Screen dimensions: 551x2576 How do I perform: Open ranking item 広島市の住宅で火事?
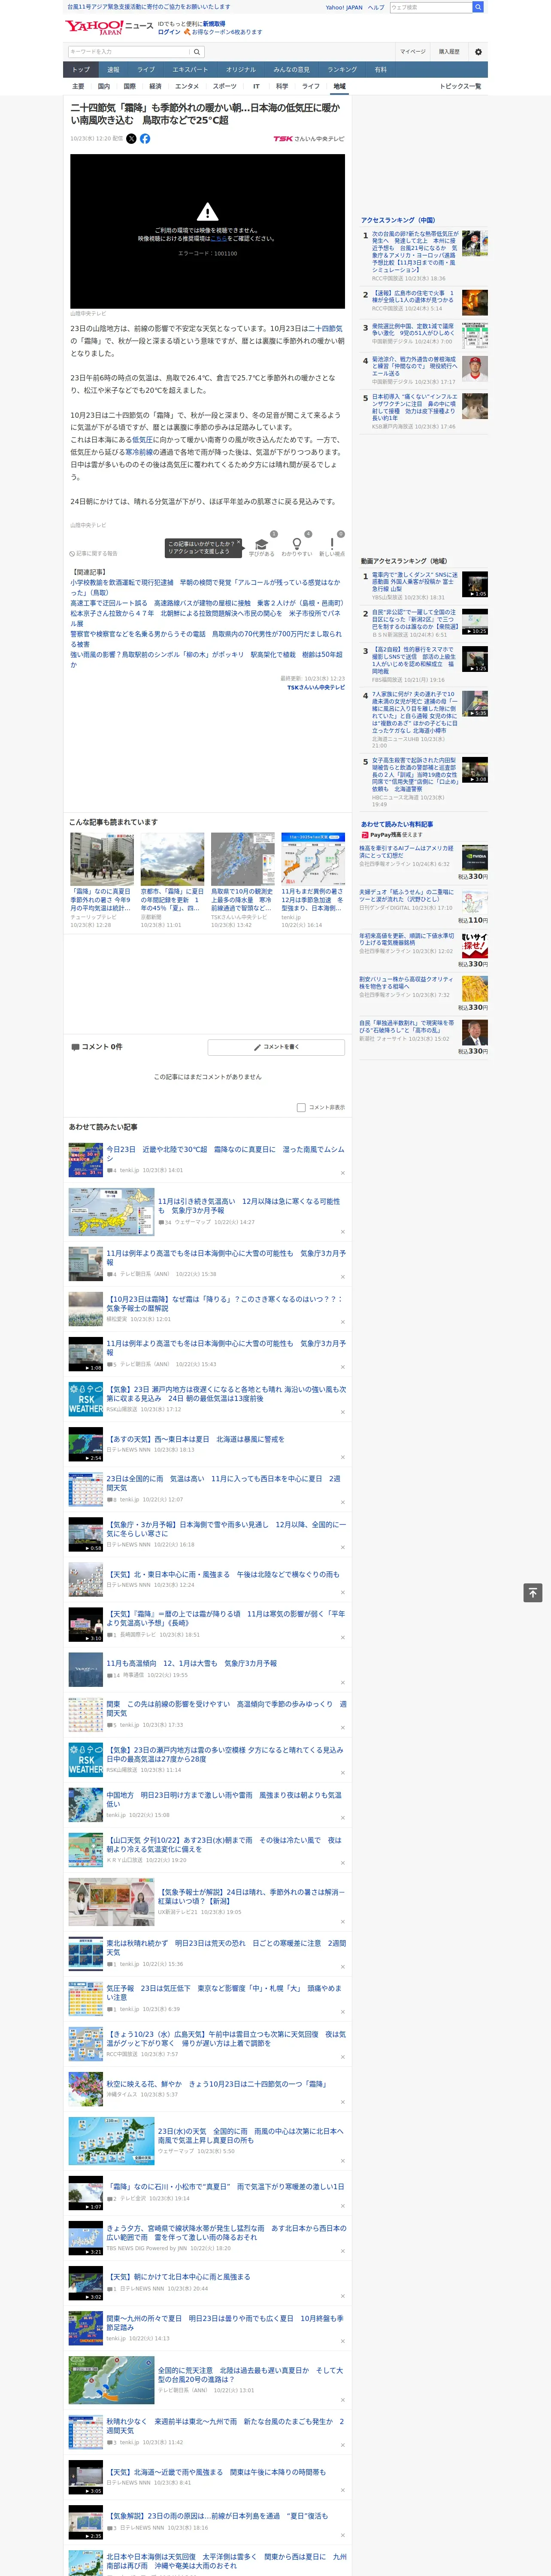[413, 297]
